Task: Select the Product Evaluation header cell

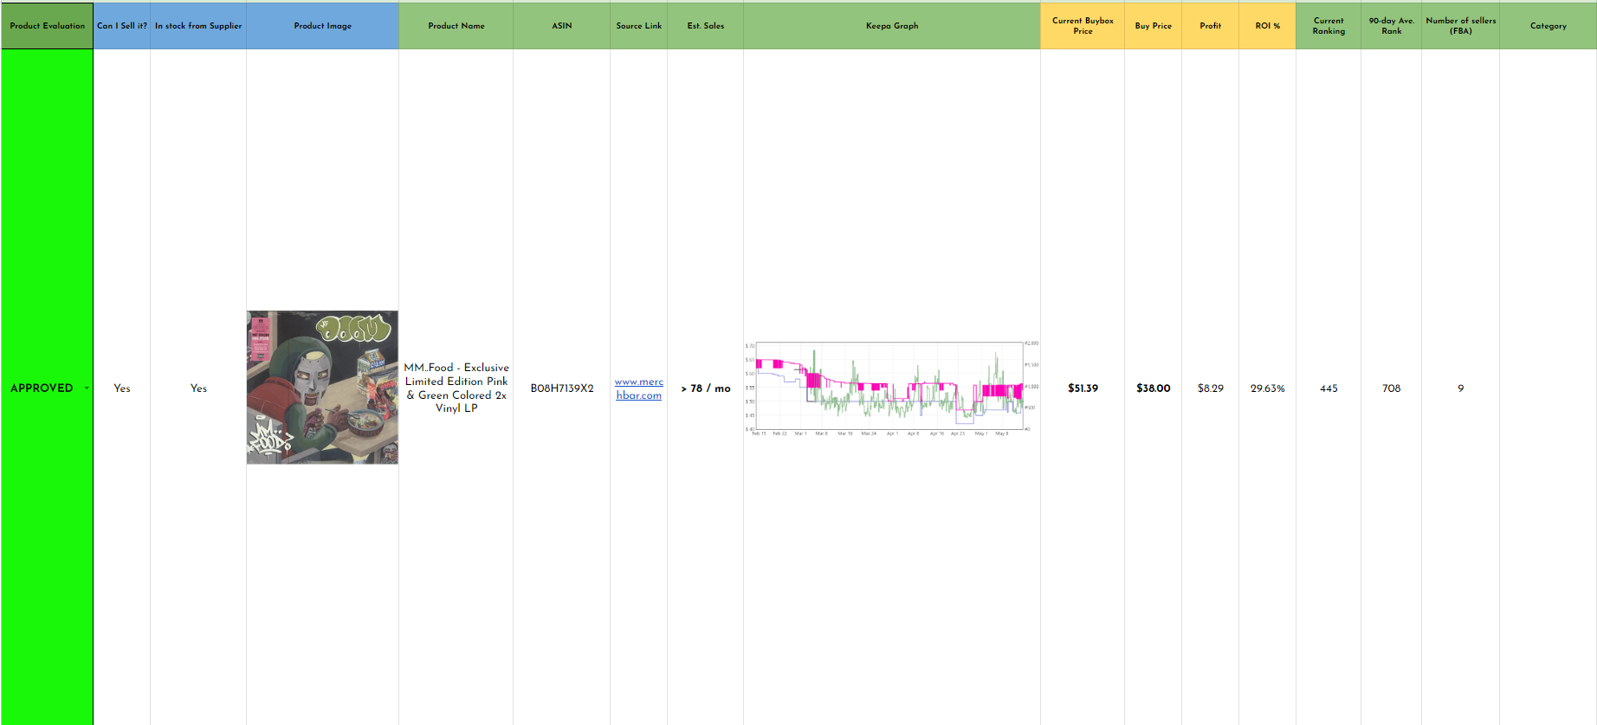Action: [x=47, y=26]
